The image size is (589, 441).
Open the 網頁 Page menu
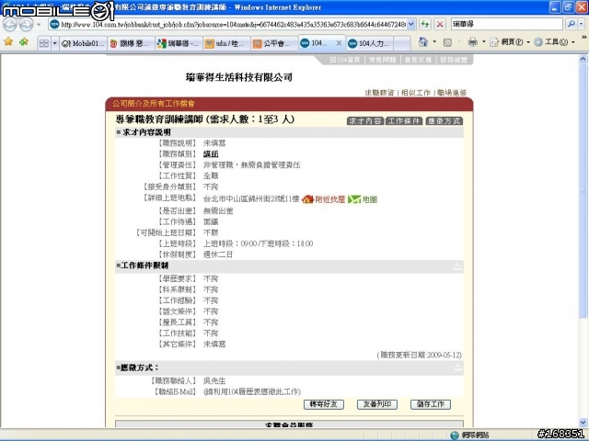[x=511, y=42]
